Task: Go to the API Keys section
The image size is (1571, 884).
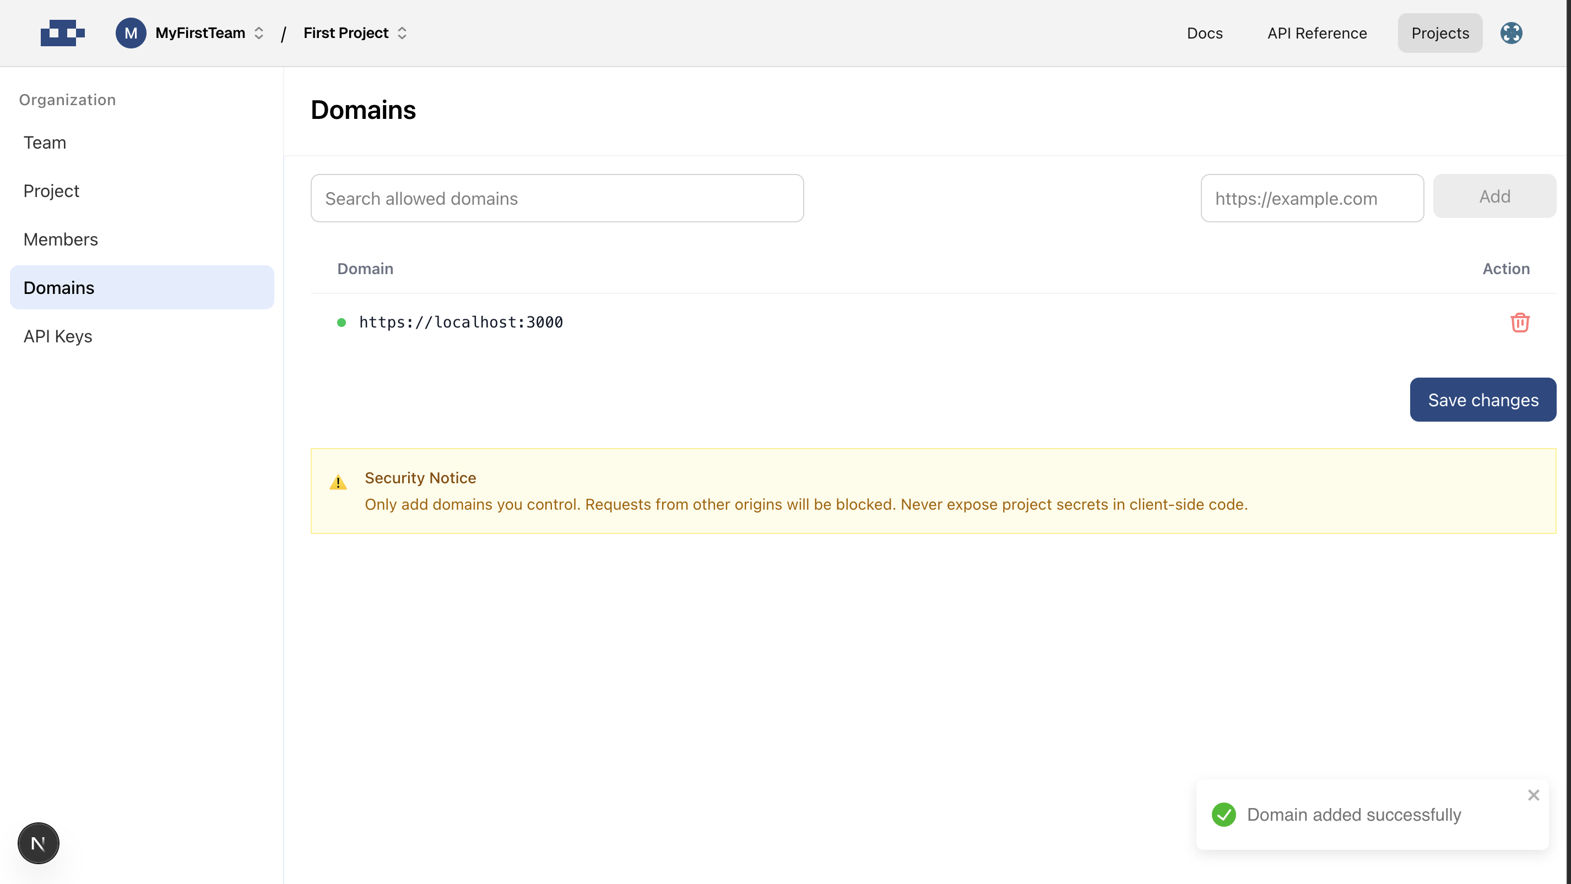Action: coord(57,336)
